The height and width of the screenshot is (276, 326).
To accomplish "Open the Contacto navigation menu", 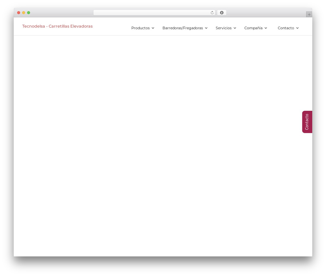I will pos(286,28).
